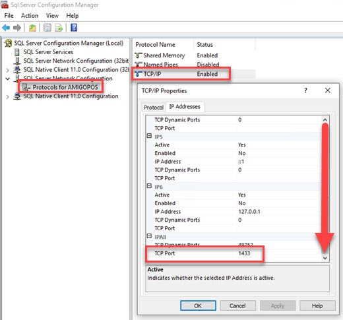The height and width of the screenshot is (320, 343).
Task: Click the IPAll TCP Port value 1433
Action: click(244, 253)
